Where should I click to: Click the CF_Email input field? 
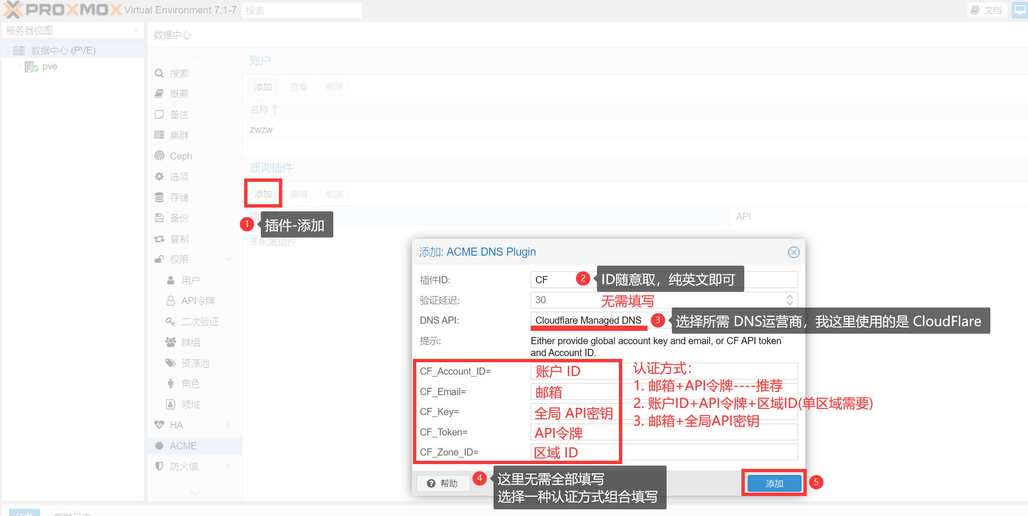[664, 392]
